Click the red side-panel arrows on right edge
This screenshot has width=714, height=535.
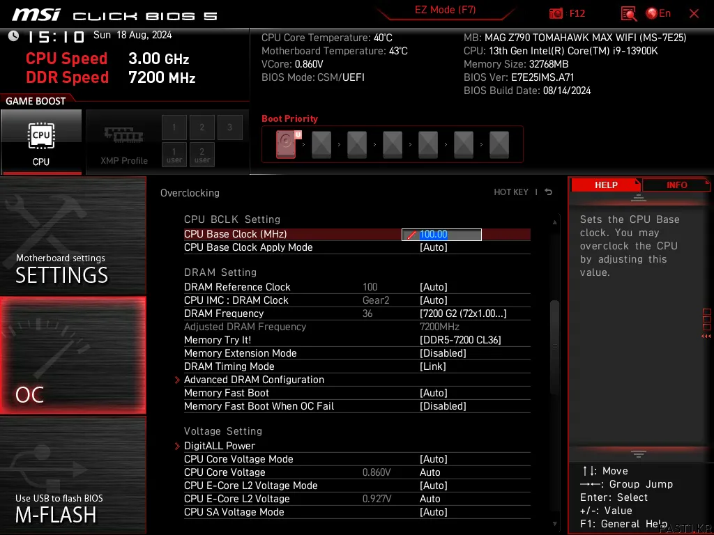tap(706, 336)
